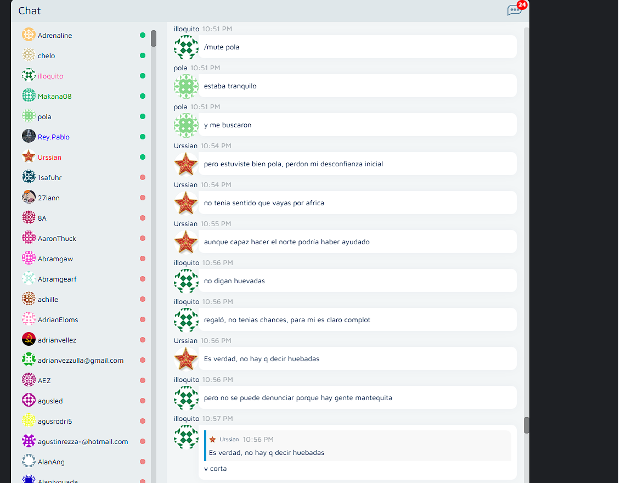Viewport: 632px width, 483px height.
Task: Open adrianvezzulla@gmail.com user entry
Action: click(80, 361)
